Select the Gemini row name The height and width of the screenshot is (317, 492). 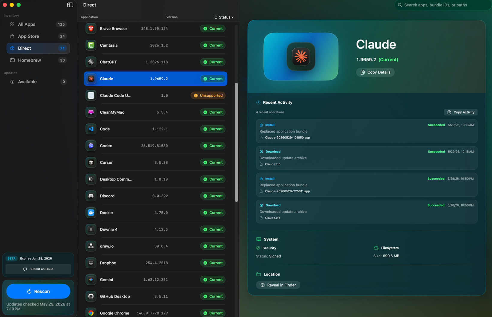(106, 280)
